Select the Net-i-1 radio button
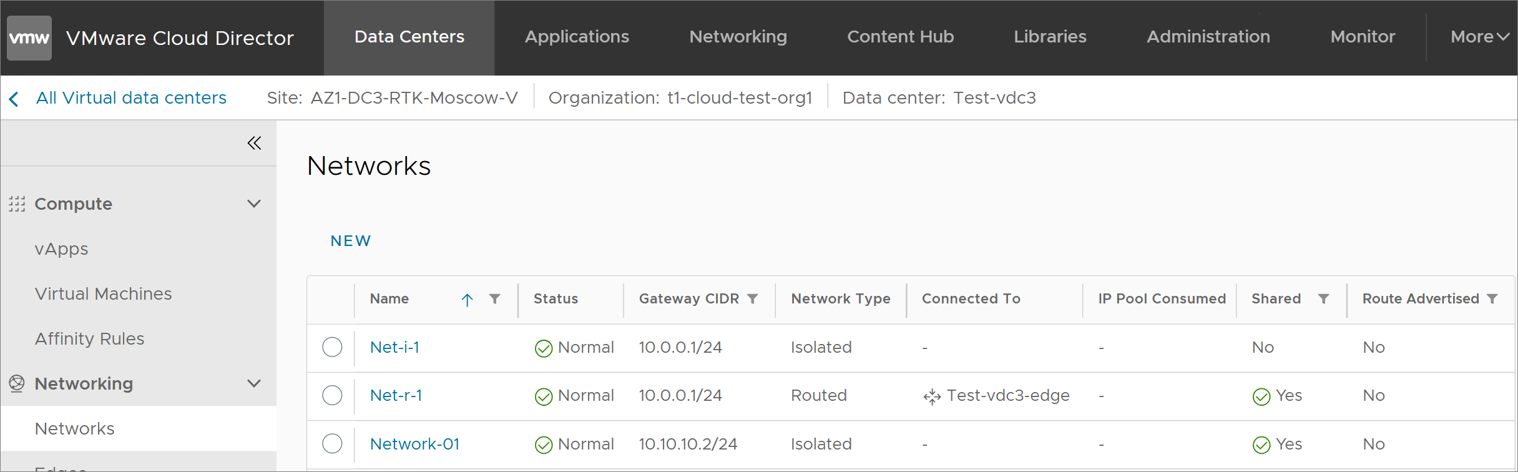 coord(332,347)
